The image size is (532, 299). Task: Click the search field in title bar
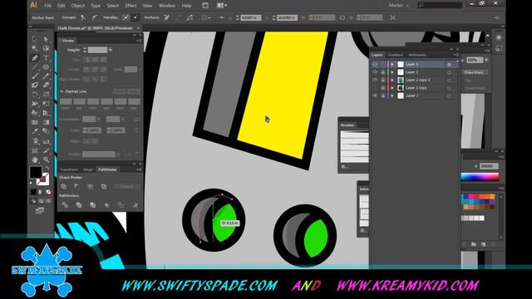pos(440,5)
